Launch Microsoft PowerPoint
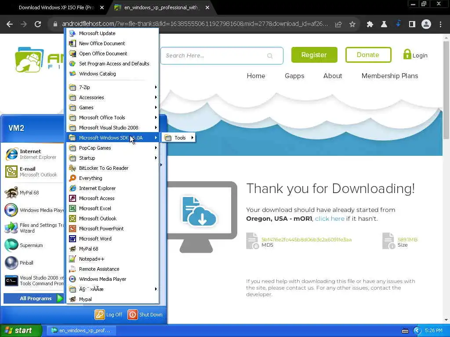This screenshot has width=450, height=337. pos(112,228)
